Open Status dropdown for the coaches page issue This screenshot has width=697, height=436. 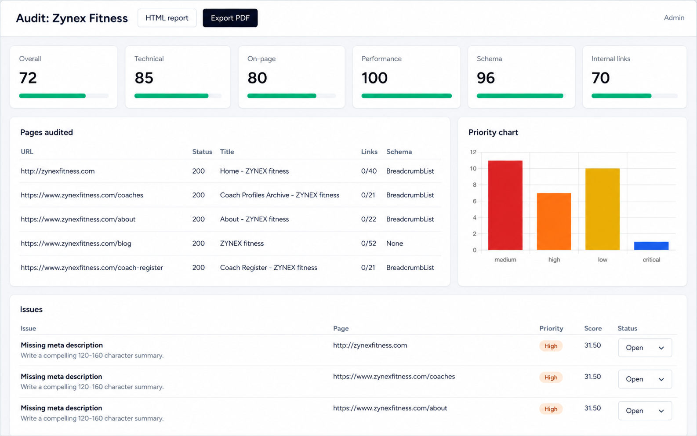click(645, 379)
